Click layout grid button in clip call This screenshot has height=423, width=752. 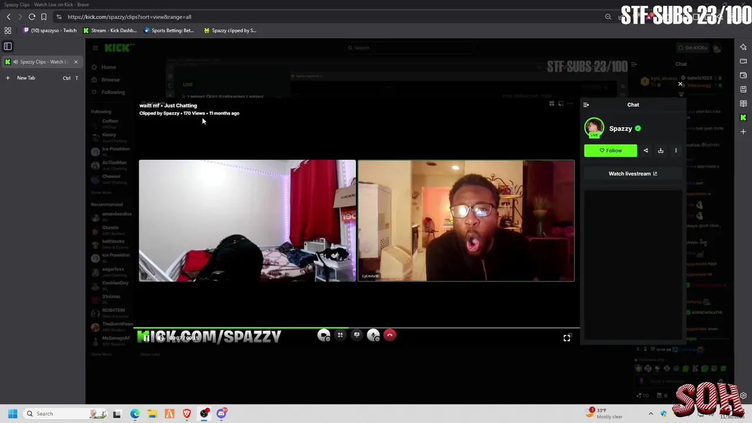pos(340,335)
